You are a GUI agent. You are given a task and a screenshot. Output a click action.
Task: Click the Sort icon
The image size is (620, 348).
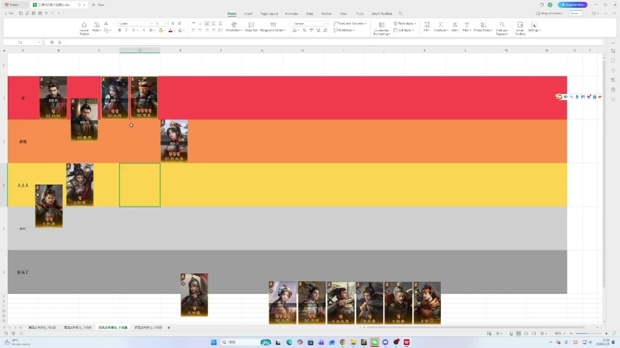[x=455, y=25]
